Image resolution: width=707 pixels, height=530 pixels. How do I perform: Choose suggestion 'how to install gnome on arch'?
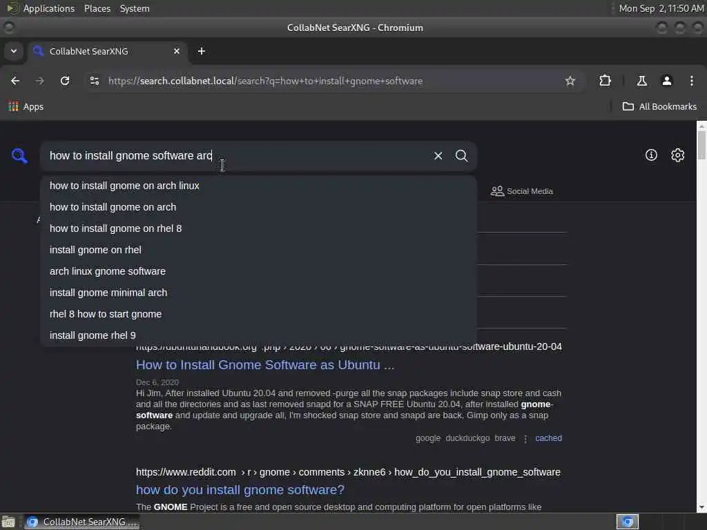[x=258, y=207]
